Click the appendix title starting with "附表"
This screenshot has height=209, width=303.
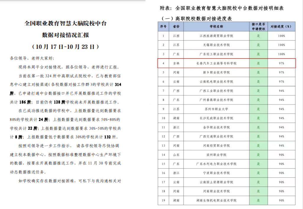(x=222, y=8)
